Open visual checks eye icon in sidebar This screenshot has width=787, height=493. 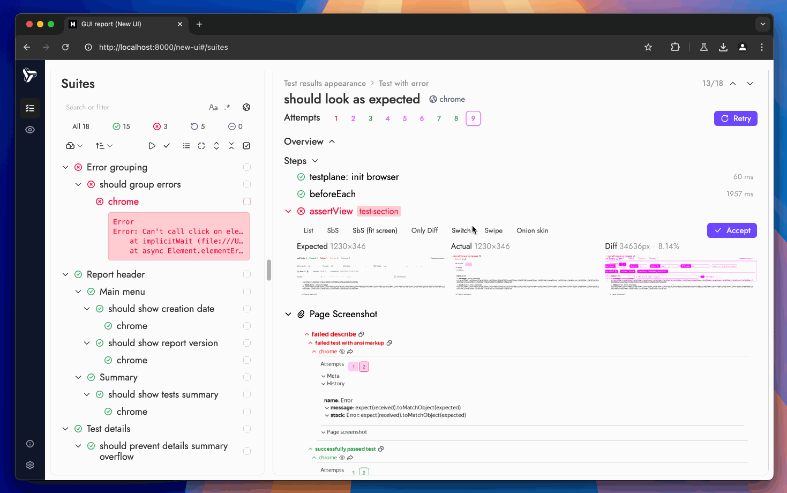tap(30, 130)
